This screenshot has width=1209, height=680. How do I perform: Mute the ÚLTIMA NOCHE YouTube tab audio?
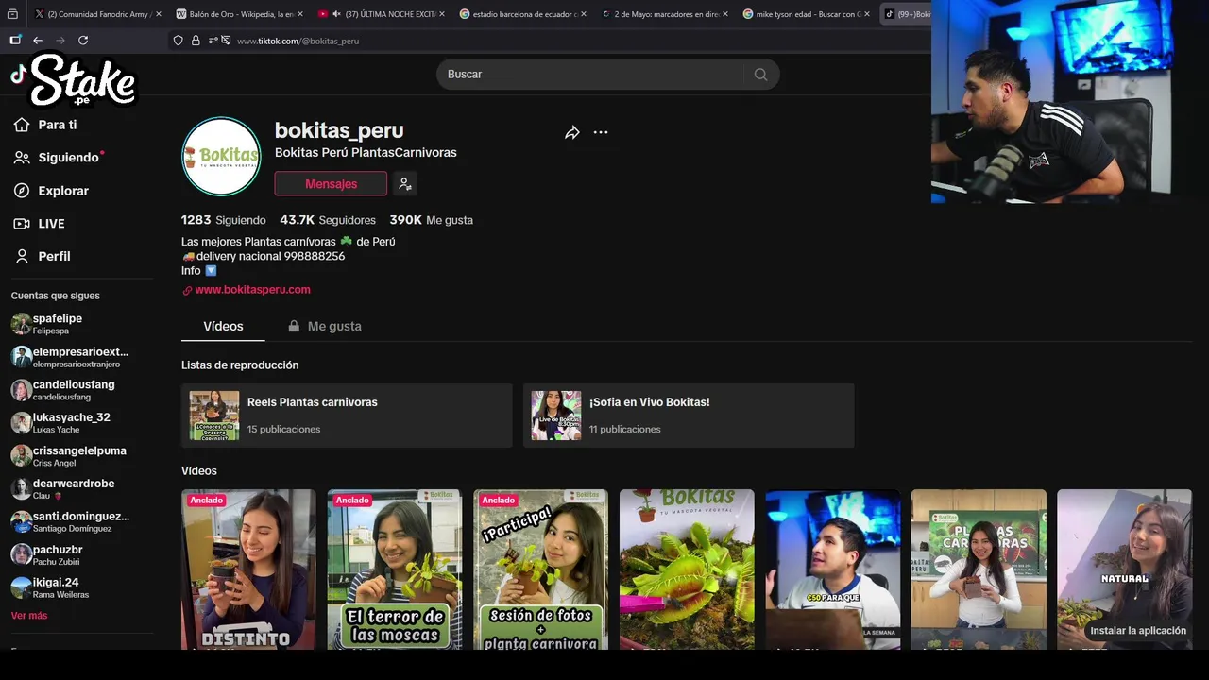(x=337, y=14)
